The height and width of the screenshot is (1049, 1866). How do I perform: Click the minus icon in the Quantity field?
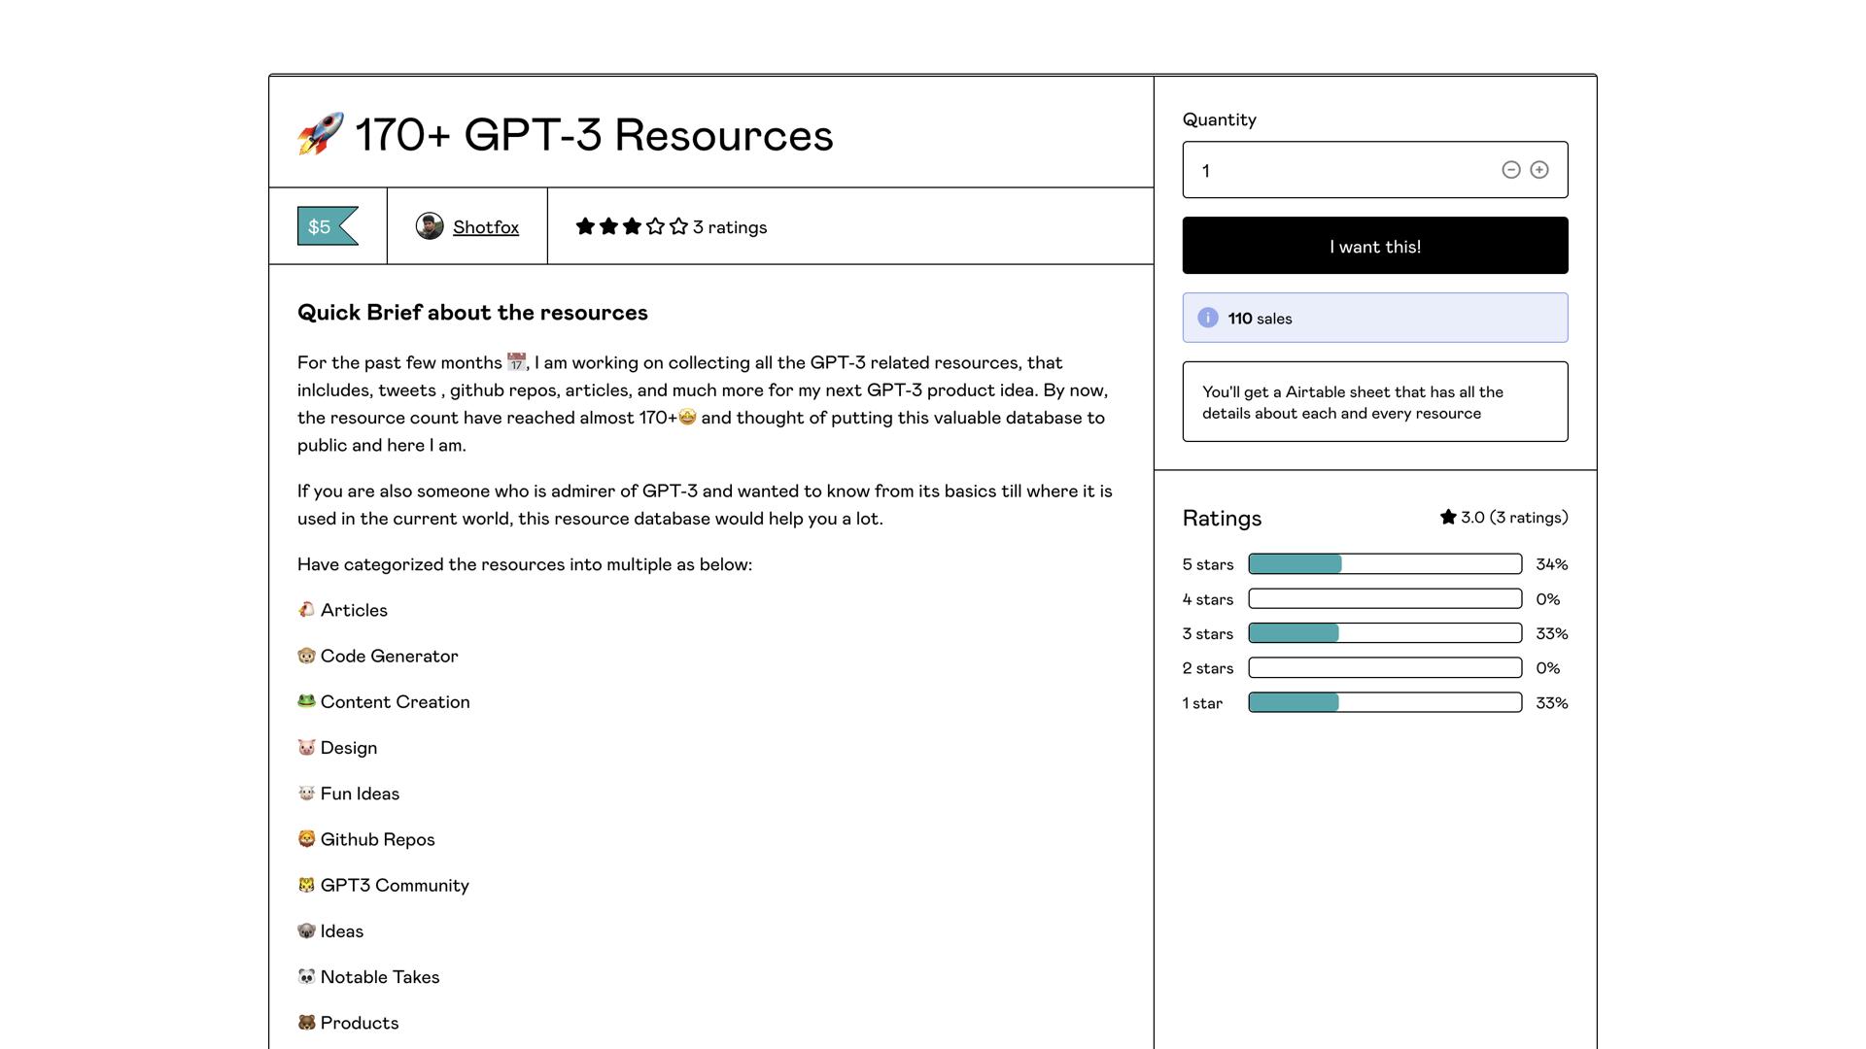(1510, 169)
